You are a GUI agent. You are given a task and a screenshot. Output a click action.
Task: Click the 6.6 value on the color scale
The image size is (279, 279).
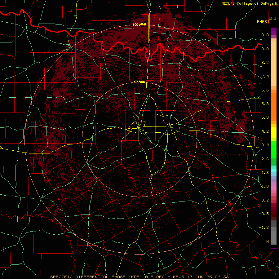coord(265,90)
